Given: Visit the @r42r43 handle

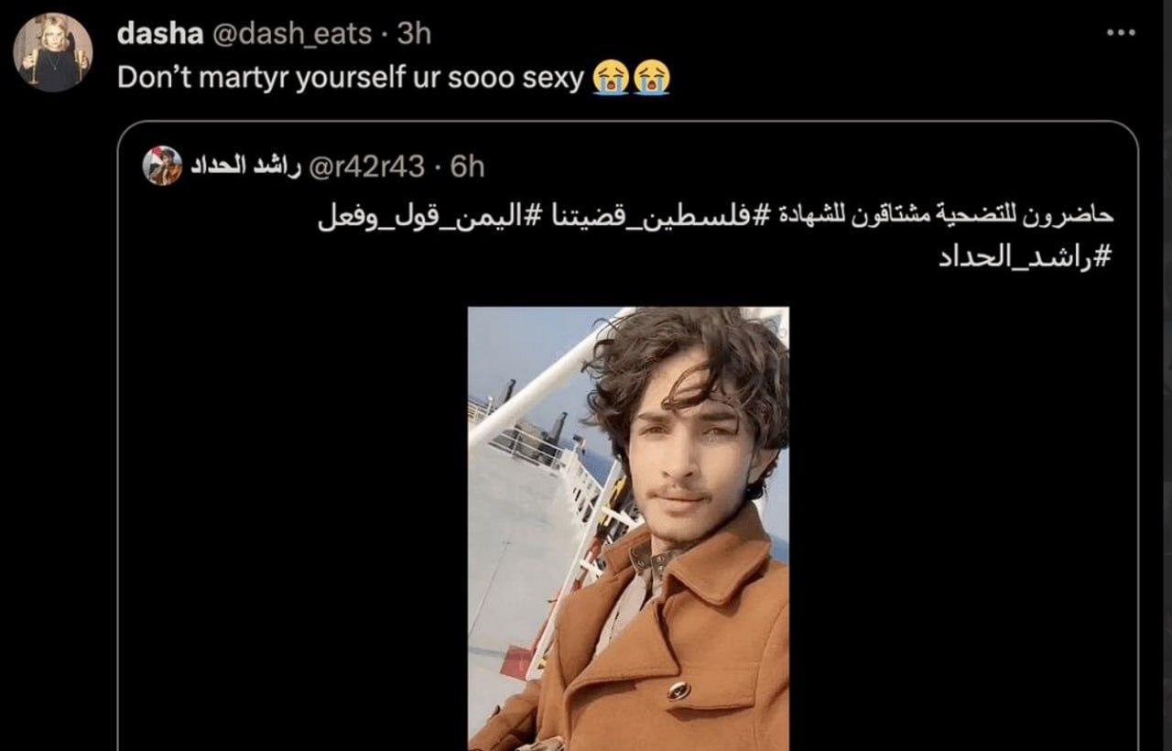Looking at the screenshot, I should [367, 166].
